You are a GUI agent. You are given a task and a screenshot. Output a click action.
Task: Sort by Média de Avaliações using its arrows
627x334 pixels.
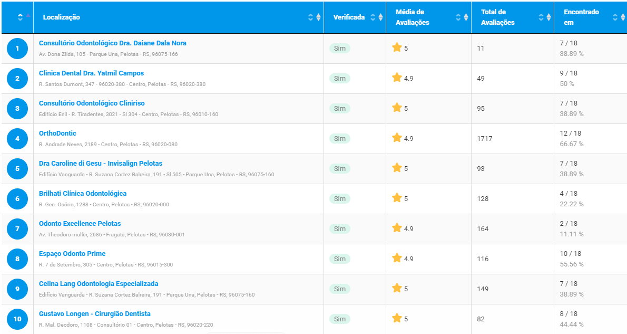coord(462,17)
